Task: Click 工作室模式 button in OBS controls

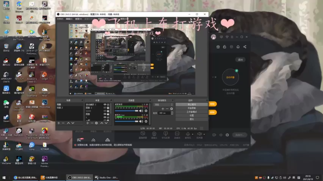Action: tap(191, 112)
